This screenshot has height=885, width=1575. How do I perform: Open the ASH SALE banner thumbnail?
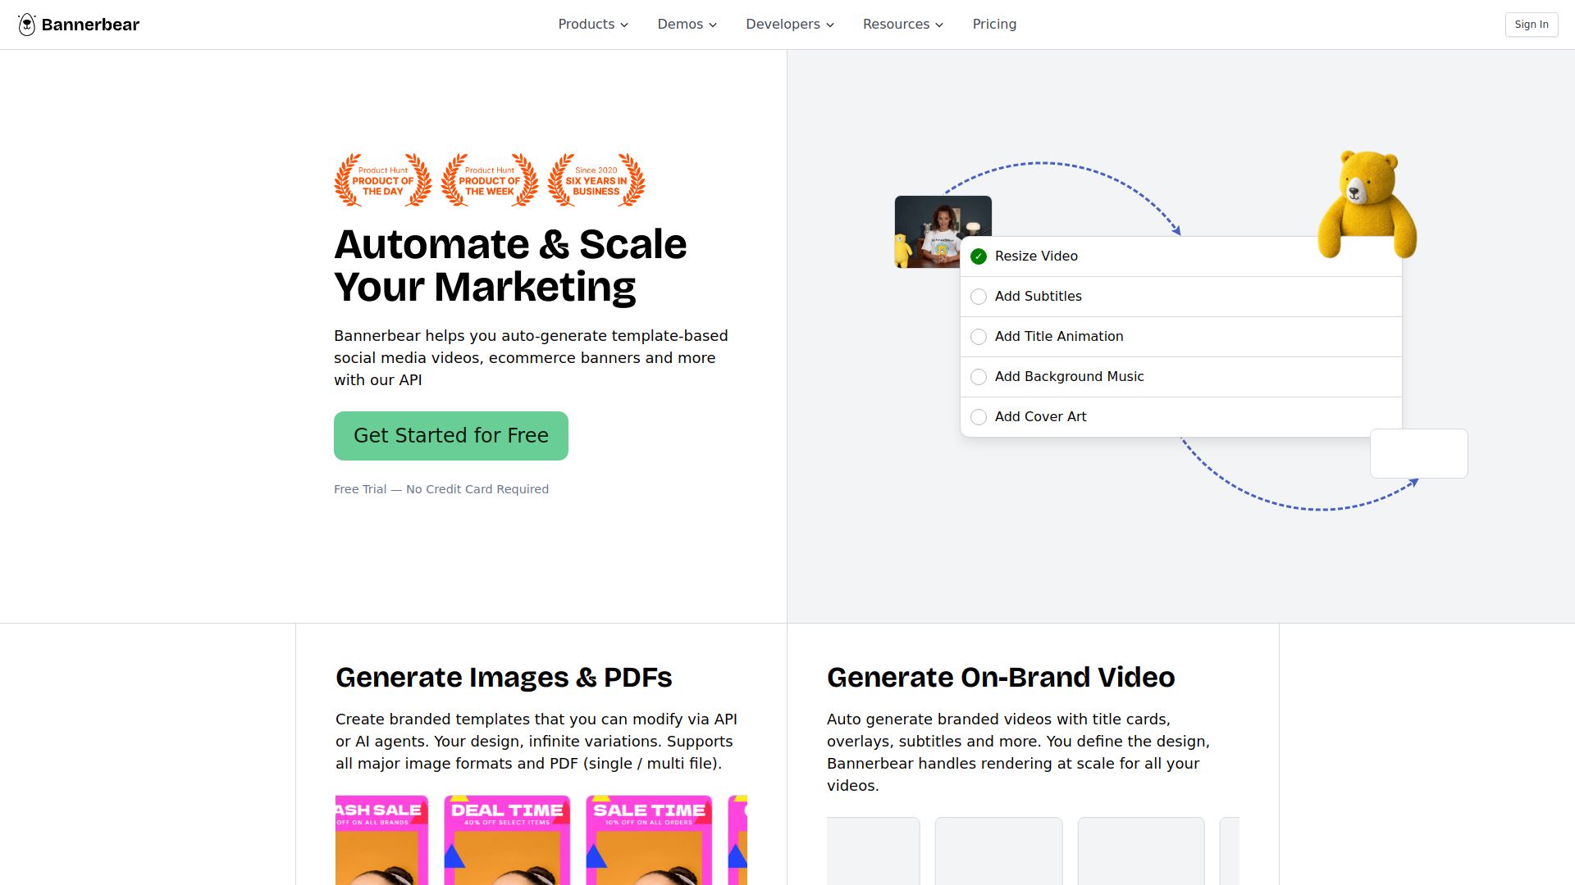click(x=381, y=840)
